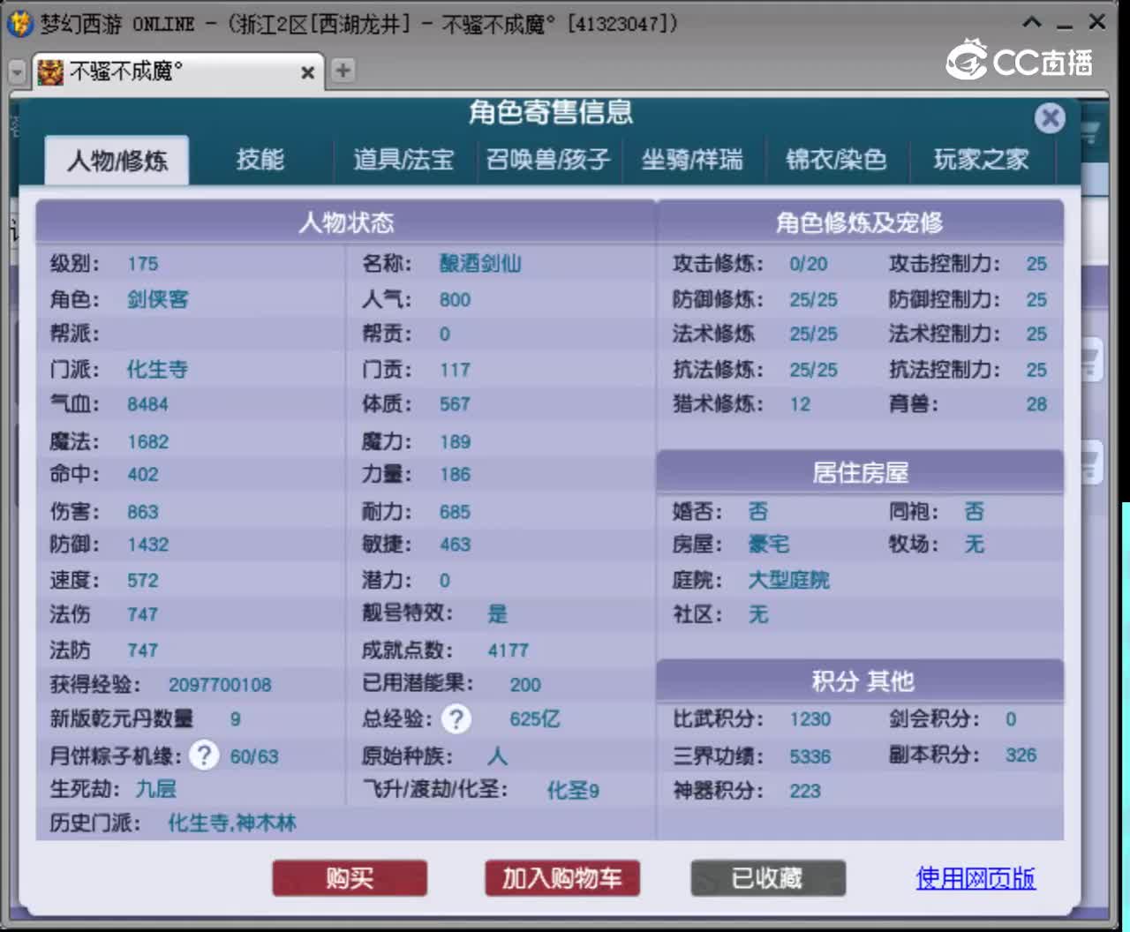Close the game window
Viewport: 1130px width, 932px height.
coord(1097,21)
